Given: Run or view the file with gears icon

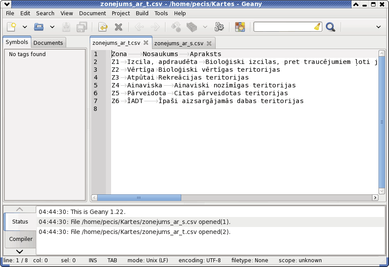Looking at the screenshot, I should 219,27.
